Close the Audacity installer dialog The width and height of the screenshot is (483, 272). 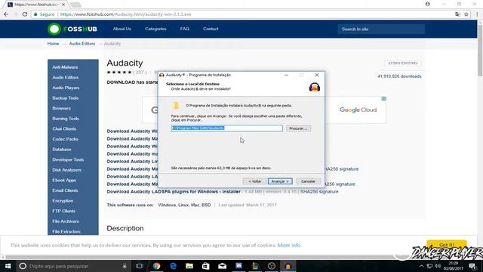coord(317,75)
